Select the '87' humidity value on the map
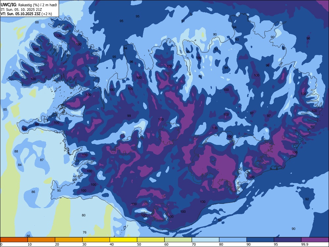 click(42, 160)
